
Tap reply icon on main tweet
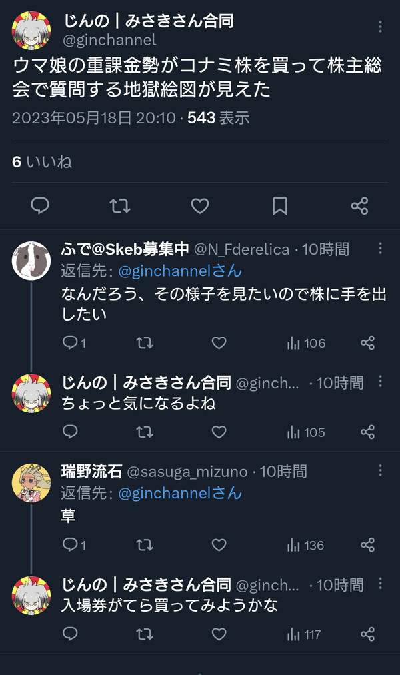pos(40,206)
